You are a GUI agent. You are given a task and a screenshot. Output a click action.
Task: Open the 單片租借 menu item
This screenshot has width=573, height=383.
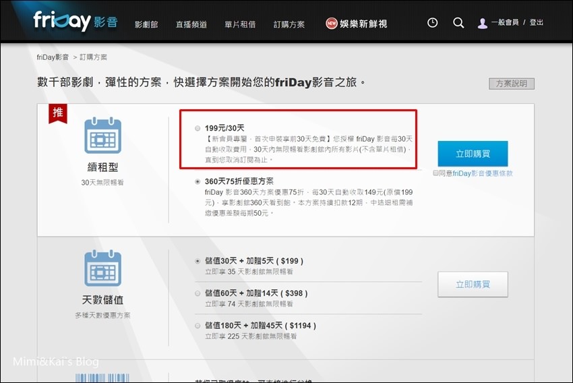pos(240,24)
